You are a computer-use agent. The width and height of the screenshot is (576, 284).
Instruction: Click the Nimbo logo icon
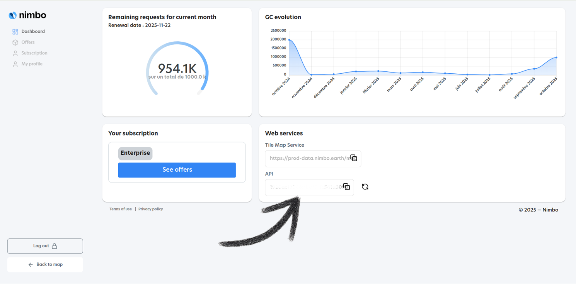pos(13,15)
